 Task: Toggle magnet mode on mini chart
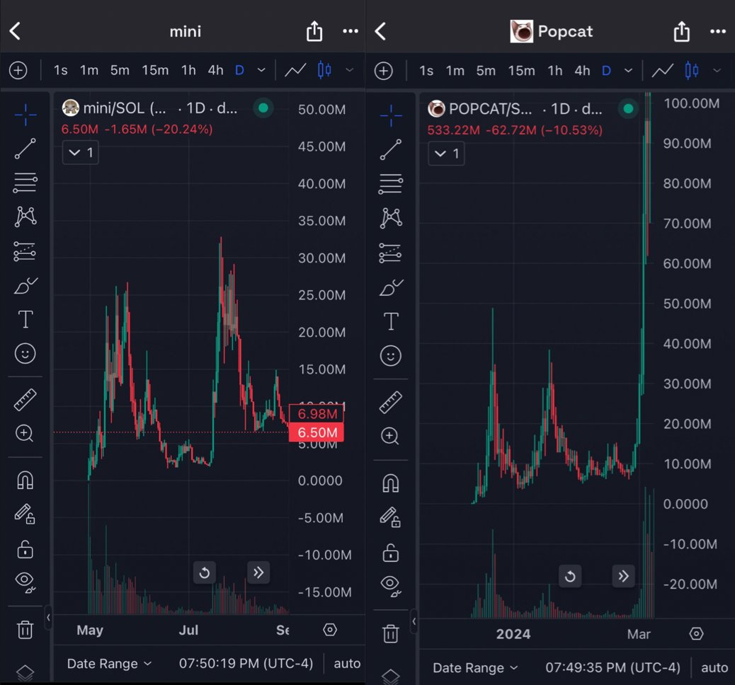click(x=25, y=480)
